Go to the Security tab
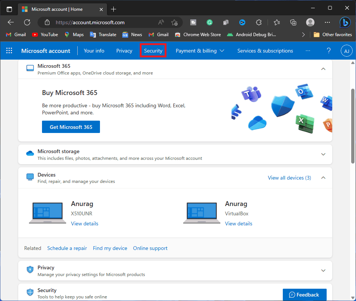The image size is (356, 301). pyautogui.click(x=153, y=51)
